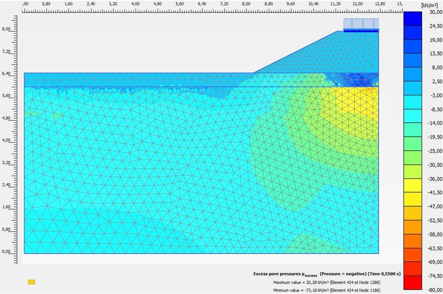Select the green legend band between -19,50 and -25,00

click(x=412, y=144)
